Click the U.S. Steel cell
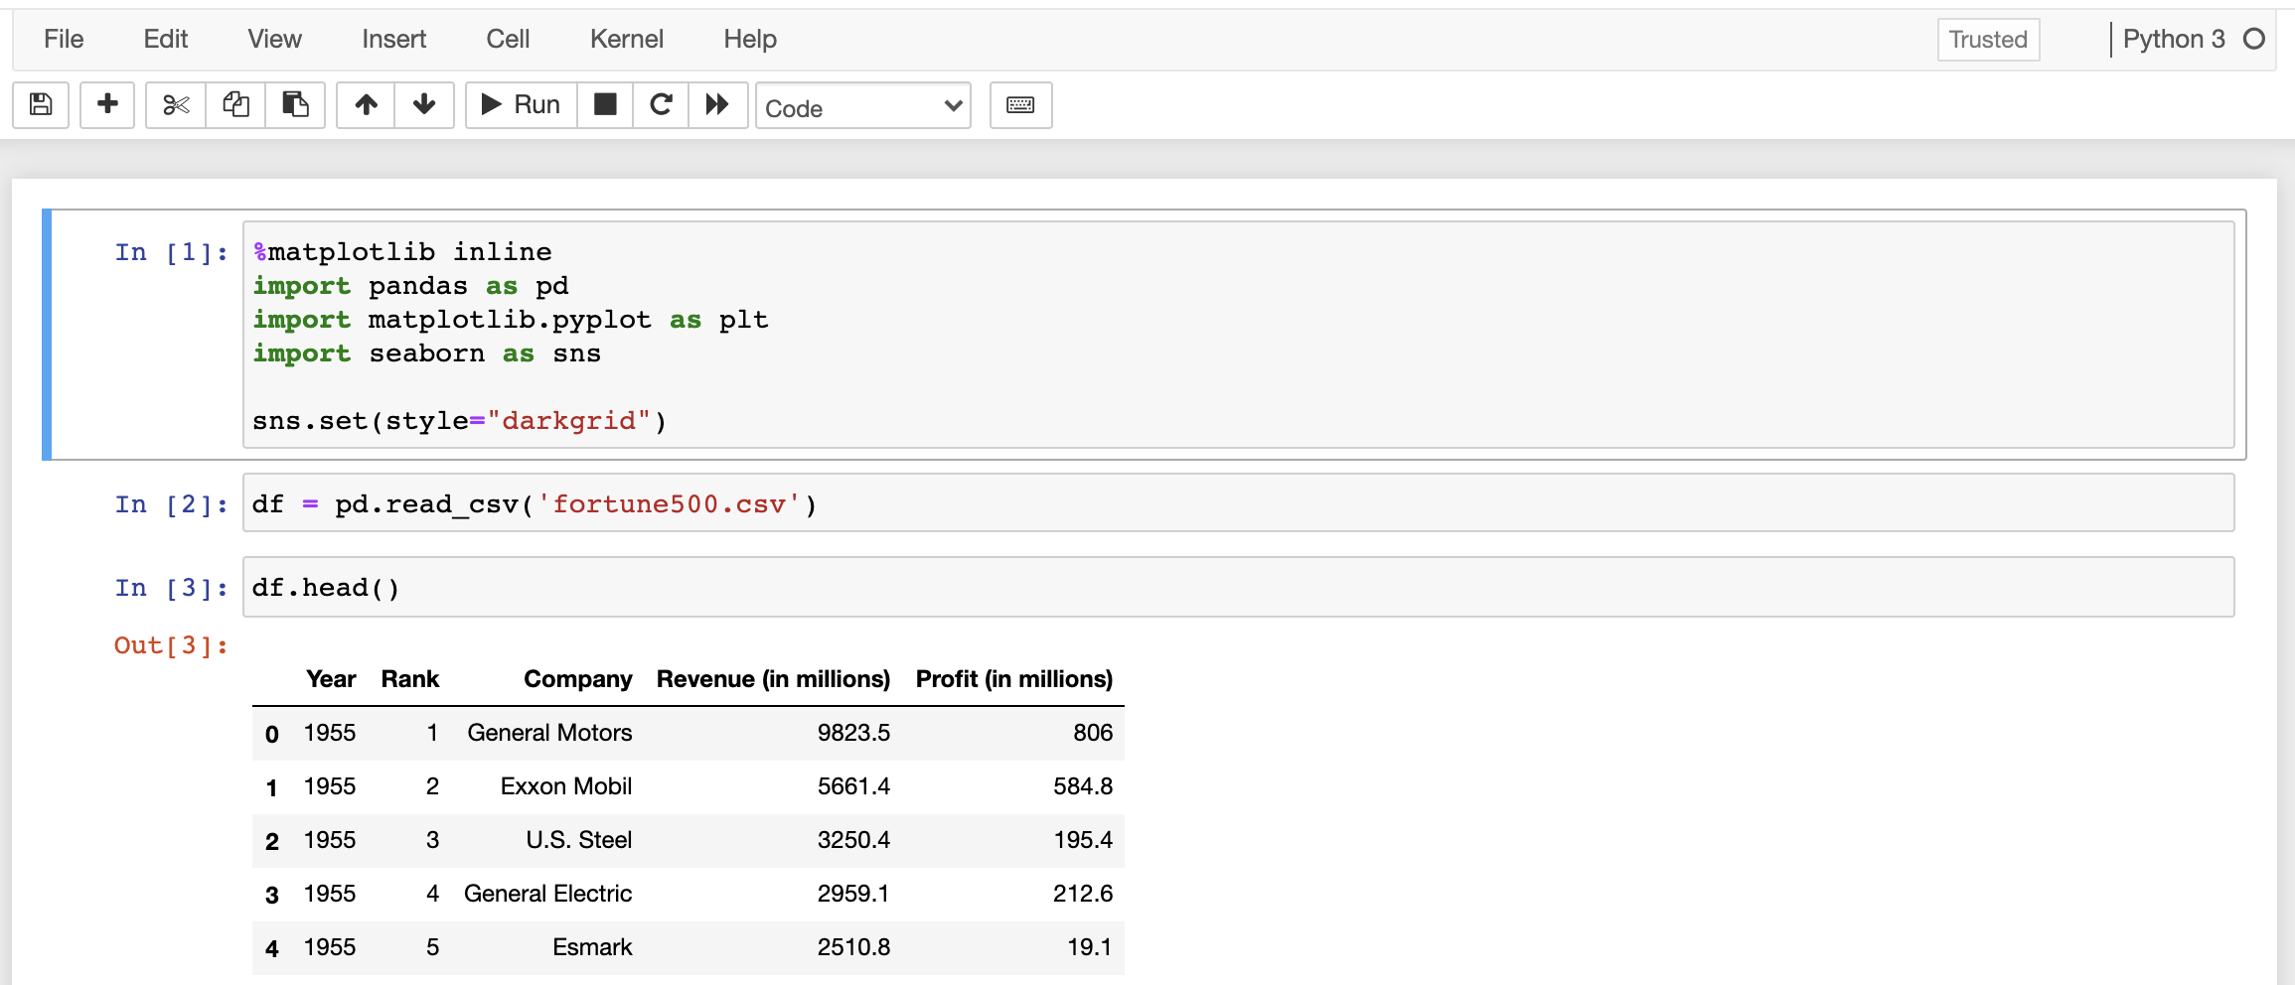The height and width of the screenshot is (985, 2295). (579, 840)
